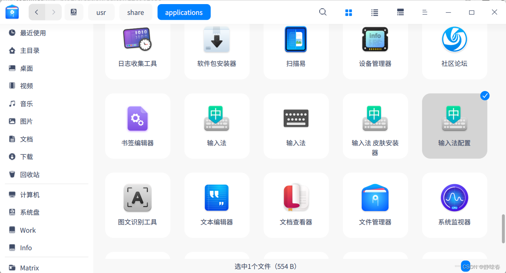The image size is (506, 273).
Task: Open the hamburger settings menu
Action: click(x=425, y=12)
